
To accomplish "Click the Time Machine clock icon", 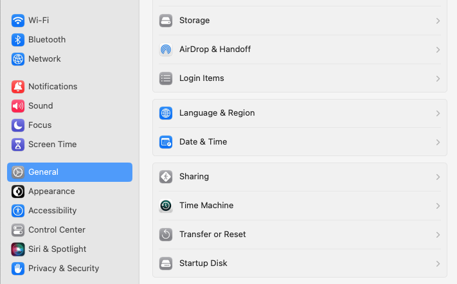I will (166, 206).
